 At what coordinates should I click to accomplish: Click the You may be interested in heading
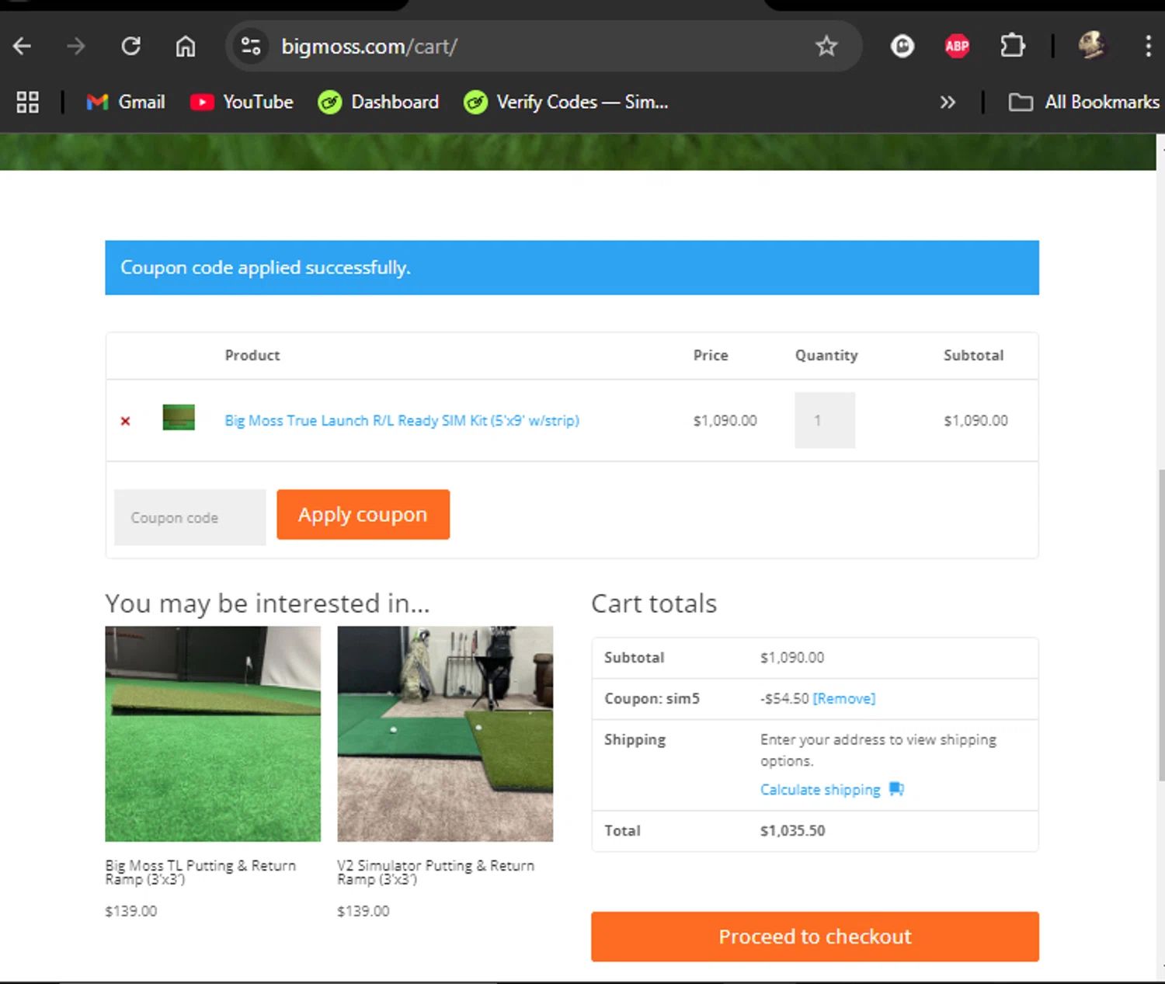click(x=267, y=603)
